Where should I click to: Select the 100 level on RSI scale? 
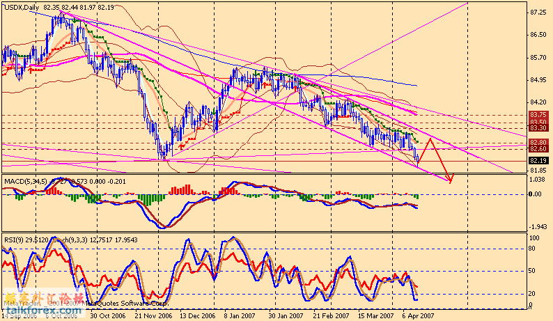(x=535, y=238)
